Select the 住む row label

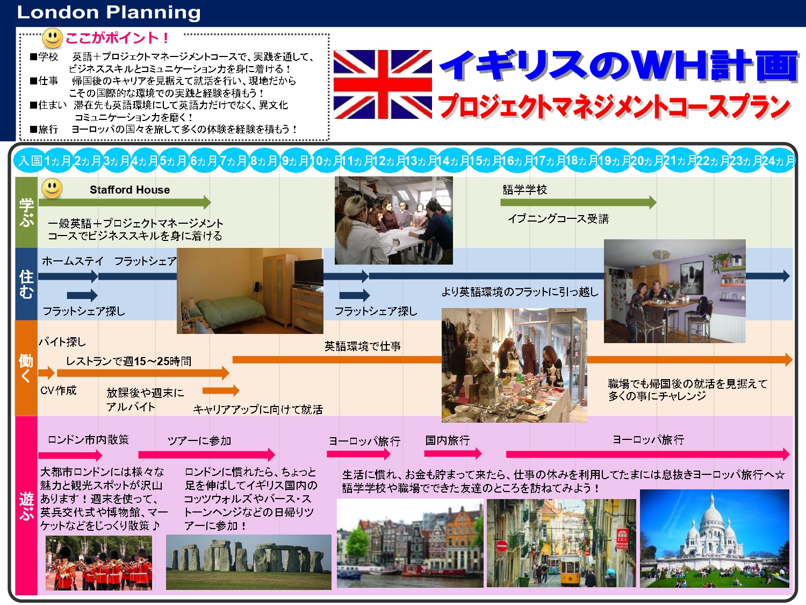[26, 284]
